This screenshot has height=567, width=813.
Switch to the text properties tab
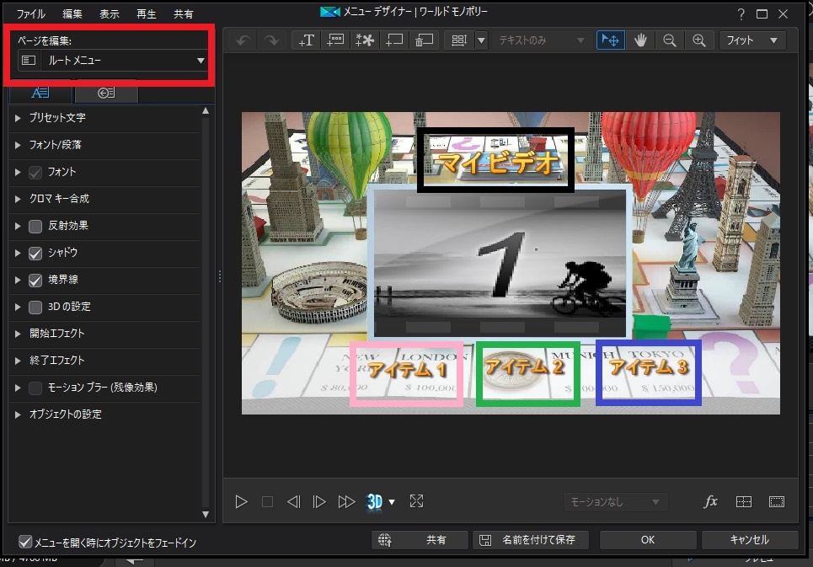click(x=40, y=94)
